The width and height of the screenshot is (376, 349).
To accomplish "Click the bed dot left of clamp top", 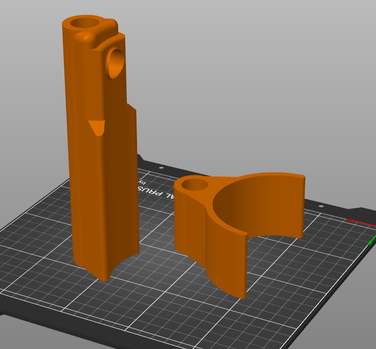I will tap(161, 168).
